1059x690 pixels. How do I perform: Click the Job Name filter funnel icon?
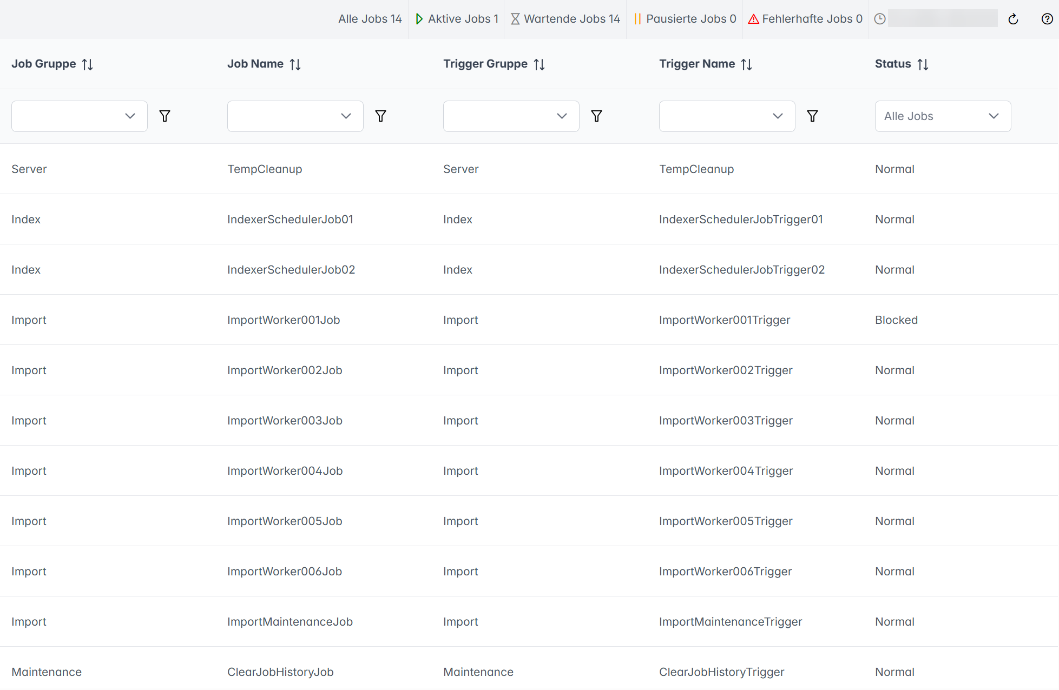pyautogui.click(x=381, y=116)
